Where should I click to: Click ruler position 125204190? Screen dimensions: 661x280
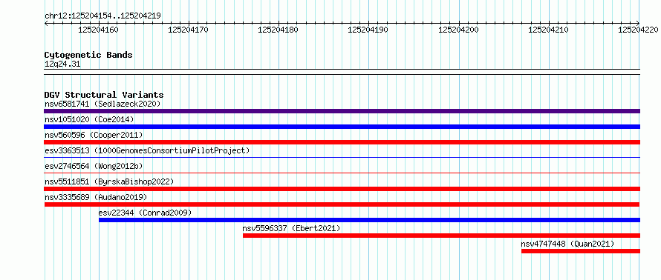(x=368, y=30)
